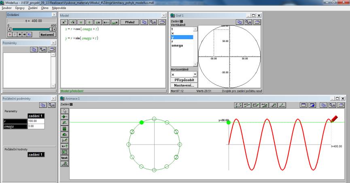Toggle Zadání box in Graf 1
Viewport: 350px width, 183px height.
pyautogui.click(x=181, y=21)
